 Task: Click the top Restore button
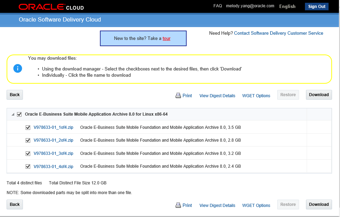click(288, 95)
